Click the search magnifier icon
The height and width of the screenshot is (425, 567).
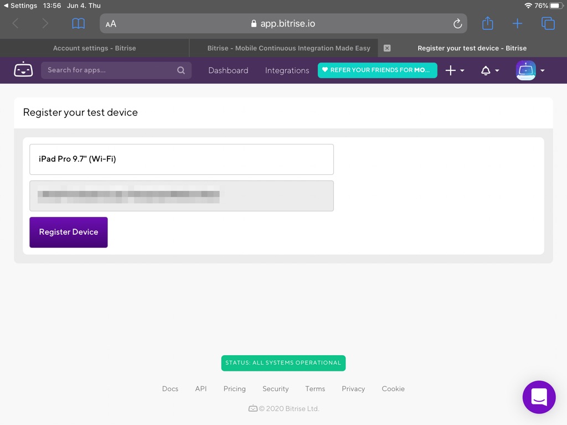click(x=181, y=70)
